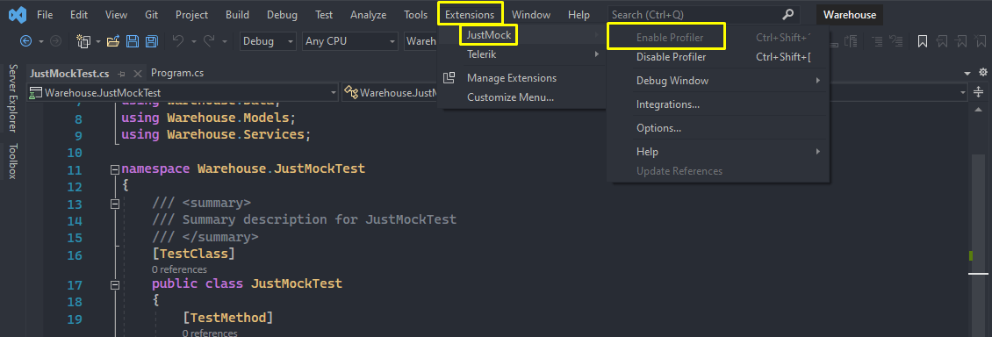Screen dimensions: 992x337
Task: Open the editor window gear settings
Action: (x=983, y=72)
